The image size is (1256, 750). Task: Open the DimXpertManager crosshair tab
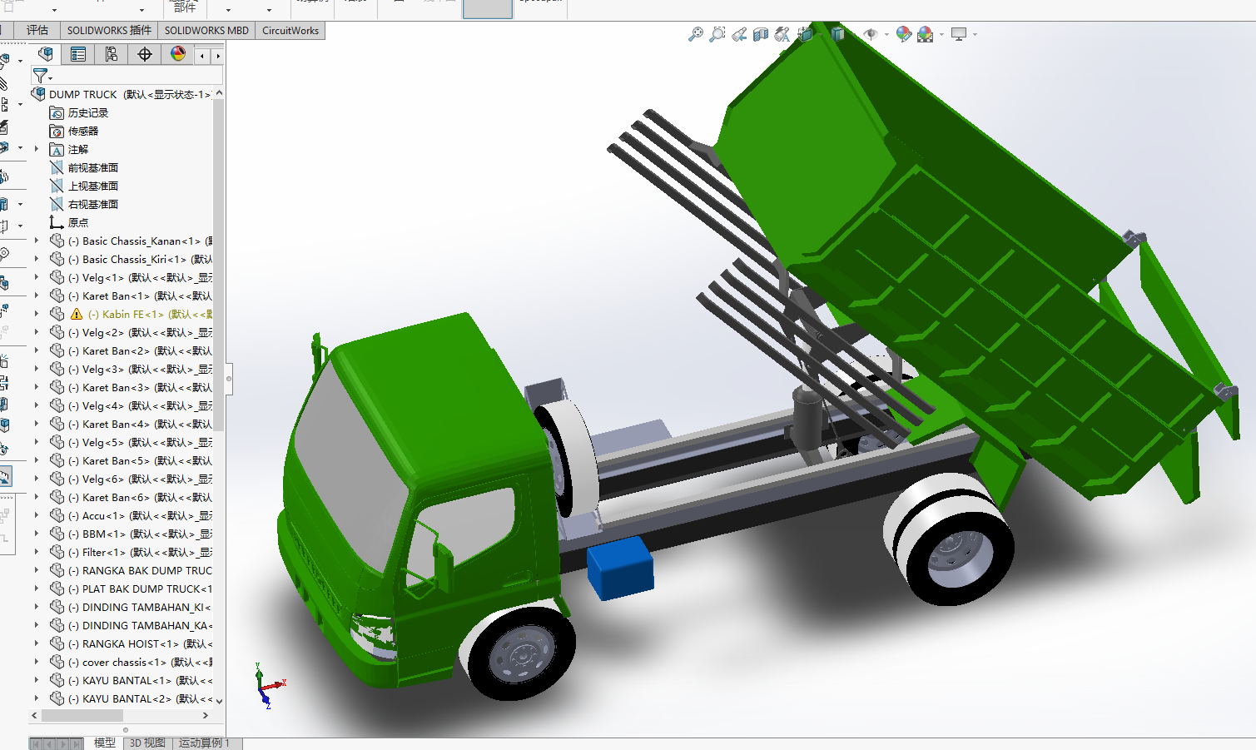point(145,54)
